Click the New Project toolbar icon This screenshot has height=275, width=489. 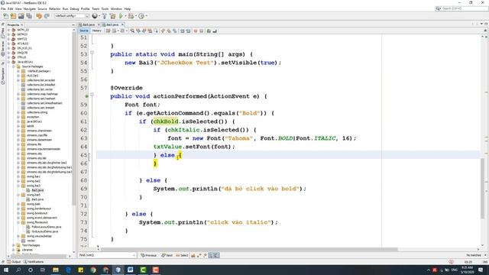13,16
